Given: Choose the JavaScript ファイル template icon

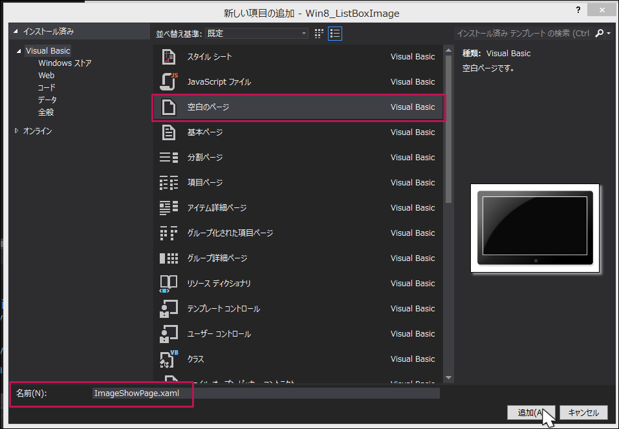Looking at the screenshot, I should (x=169, y=81).
